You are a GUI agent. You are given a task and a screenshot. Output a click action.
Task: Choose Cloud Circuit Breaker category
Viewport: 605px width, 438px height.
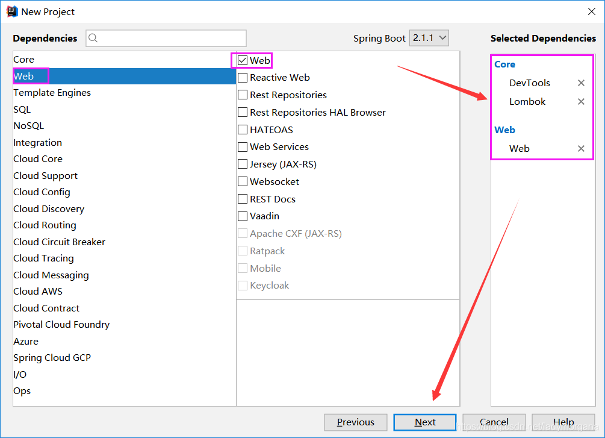tap(124, 242)
